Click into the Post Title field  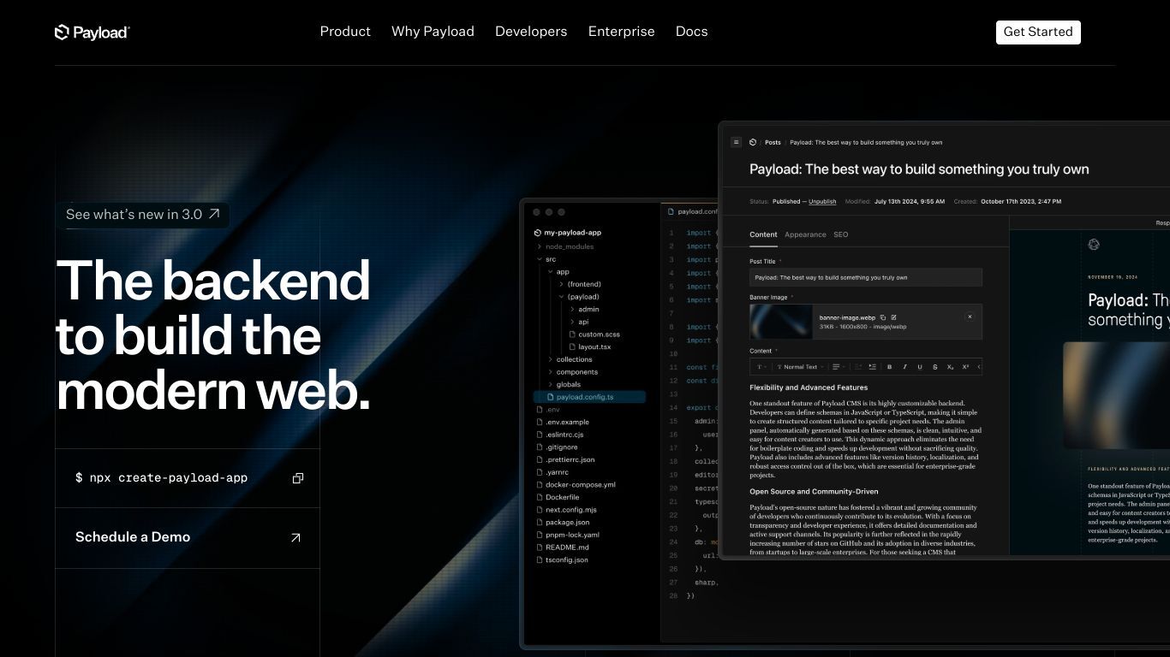click(x=866, y=277)
